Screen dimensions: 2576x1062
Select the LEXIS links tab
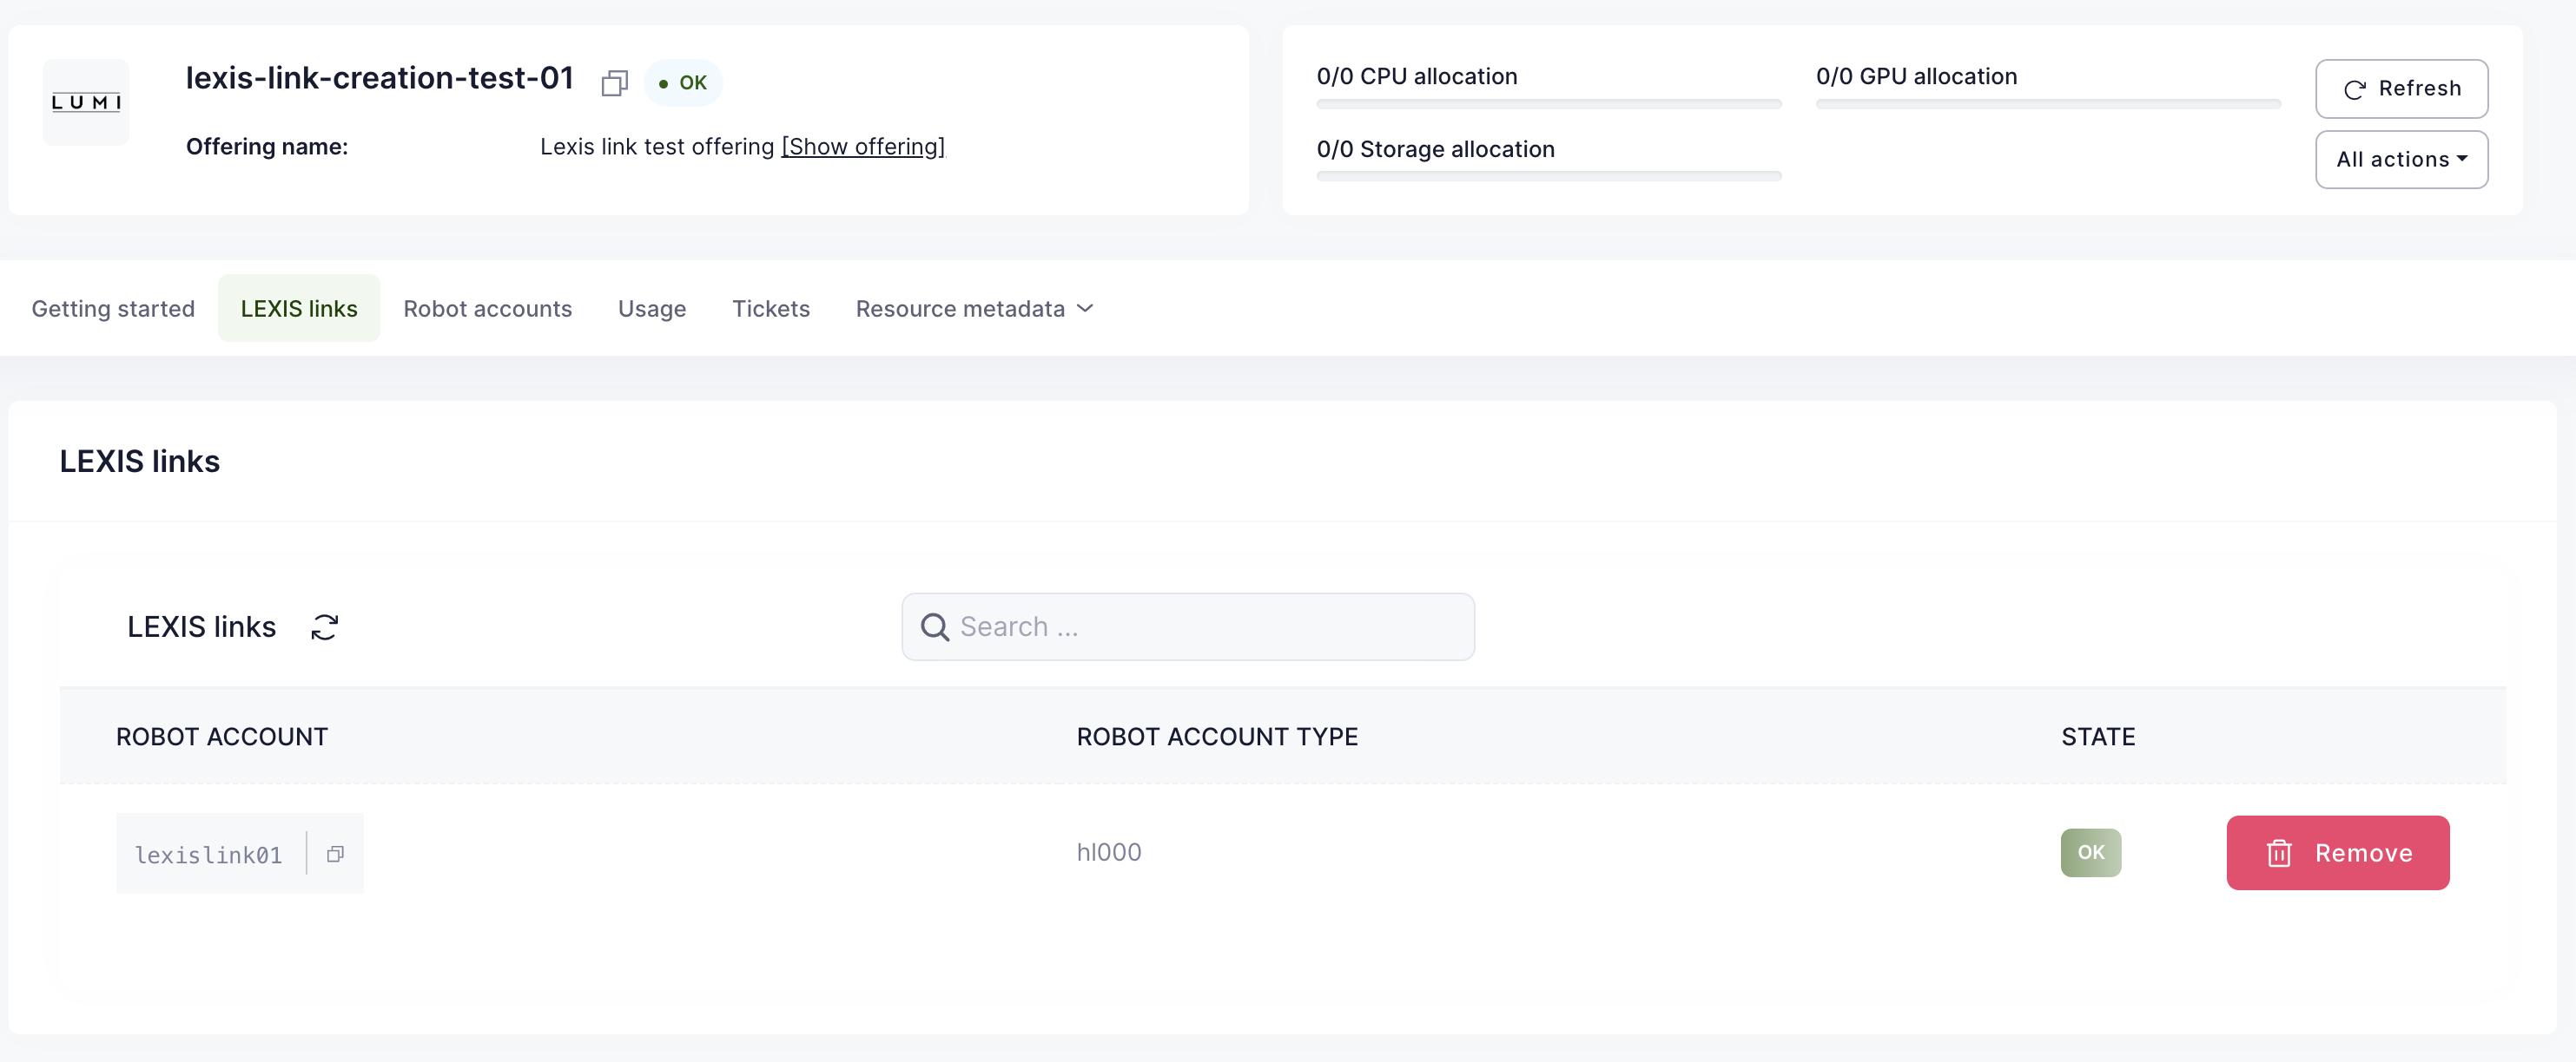pos(298,309)
